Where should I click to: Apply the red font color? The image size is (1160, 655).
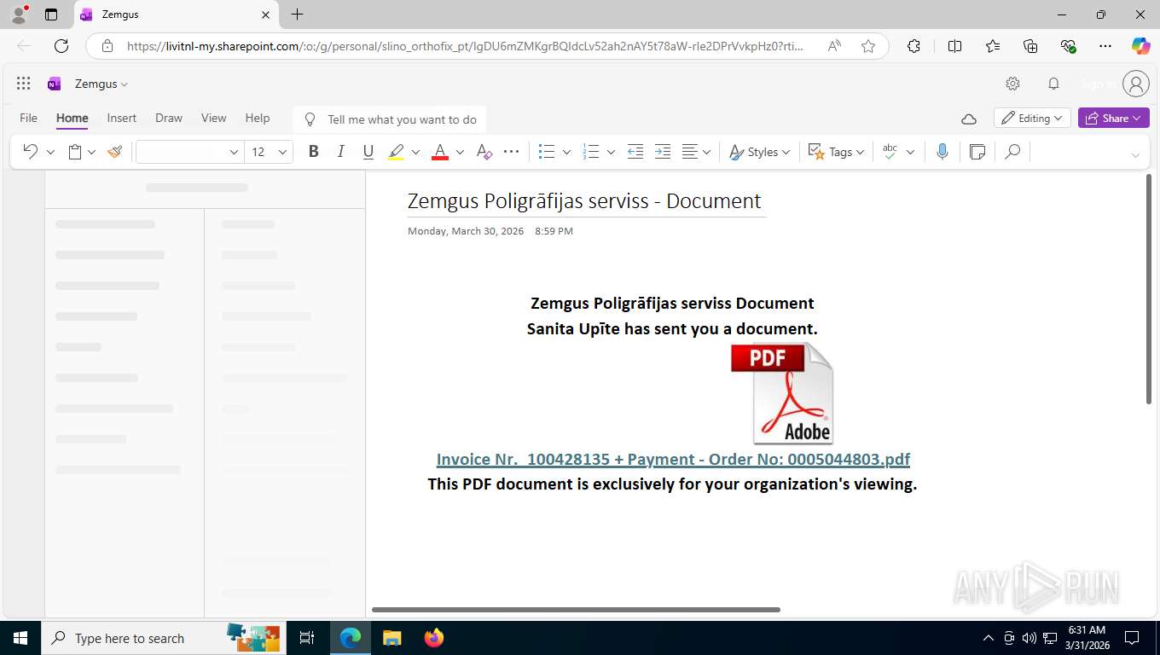click(x=440, y=152)
